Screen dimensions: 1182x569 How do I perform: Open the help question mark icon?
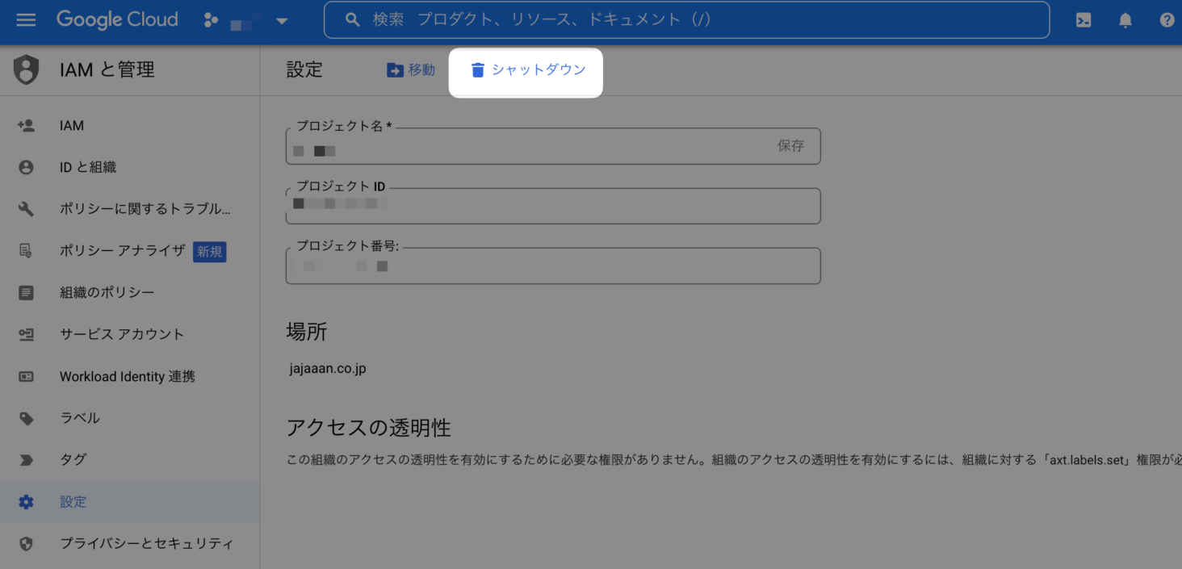coord(1167,20)
